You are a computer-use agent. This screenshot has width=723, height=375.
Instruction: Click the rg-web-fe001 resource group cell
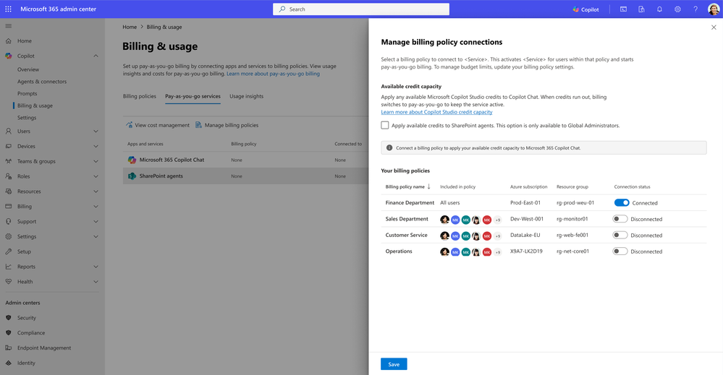(572, 235)
